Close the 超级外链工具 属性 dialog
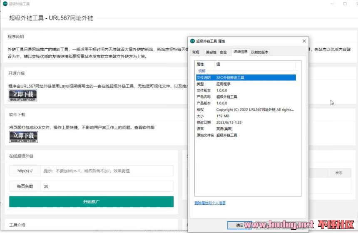358x233 pixels. (304, 41)
